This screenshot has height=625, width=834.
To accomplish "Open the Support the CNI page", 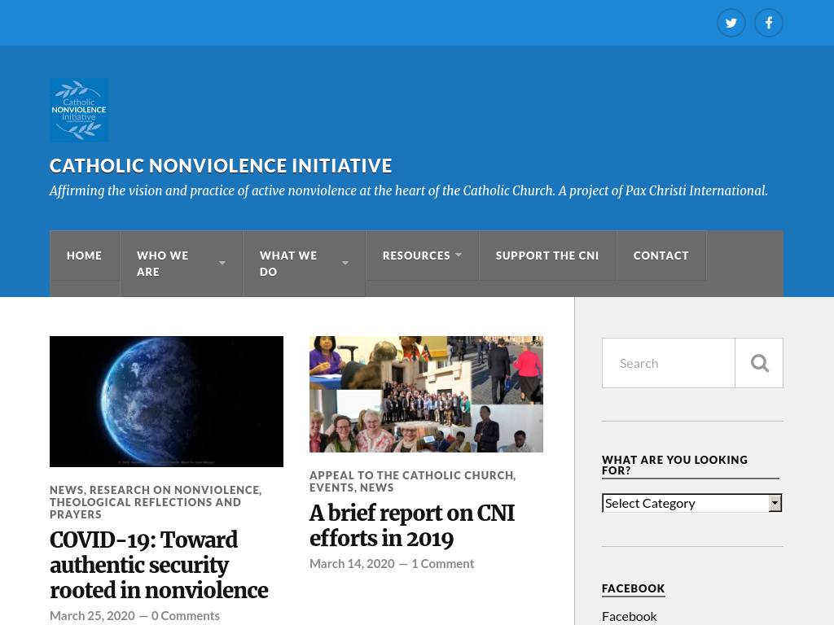I will [x=546, y=256].
